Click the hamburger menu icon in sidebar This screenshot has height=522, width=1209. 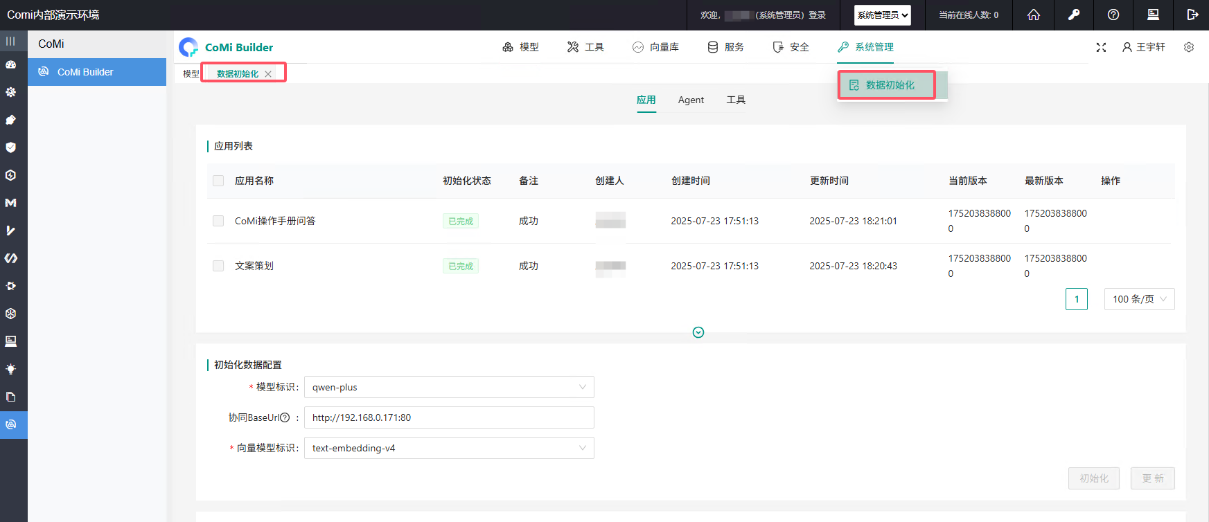pyautogui.click(x=10, y=42)
